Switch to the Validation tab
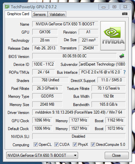The width and height of the screenshot is (135, 164). tap(57, 14)
